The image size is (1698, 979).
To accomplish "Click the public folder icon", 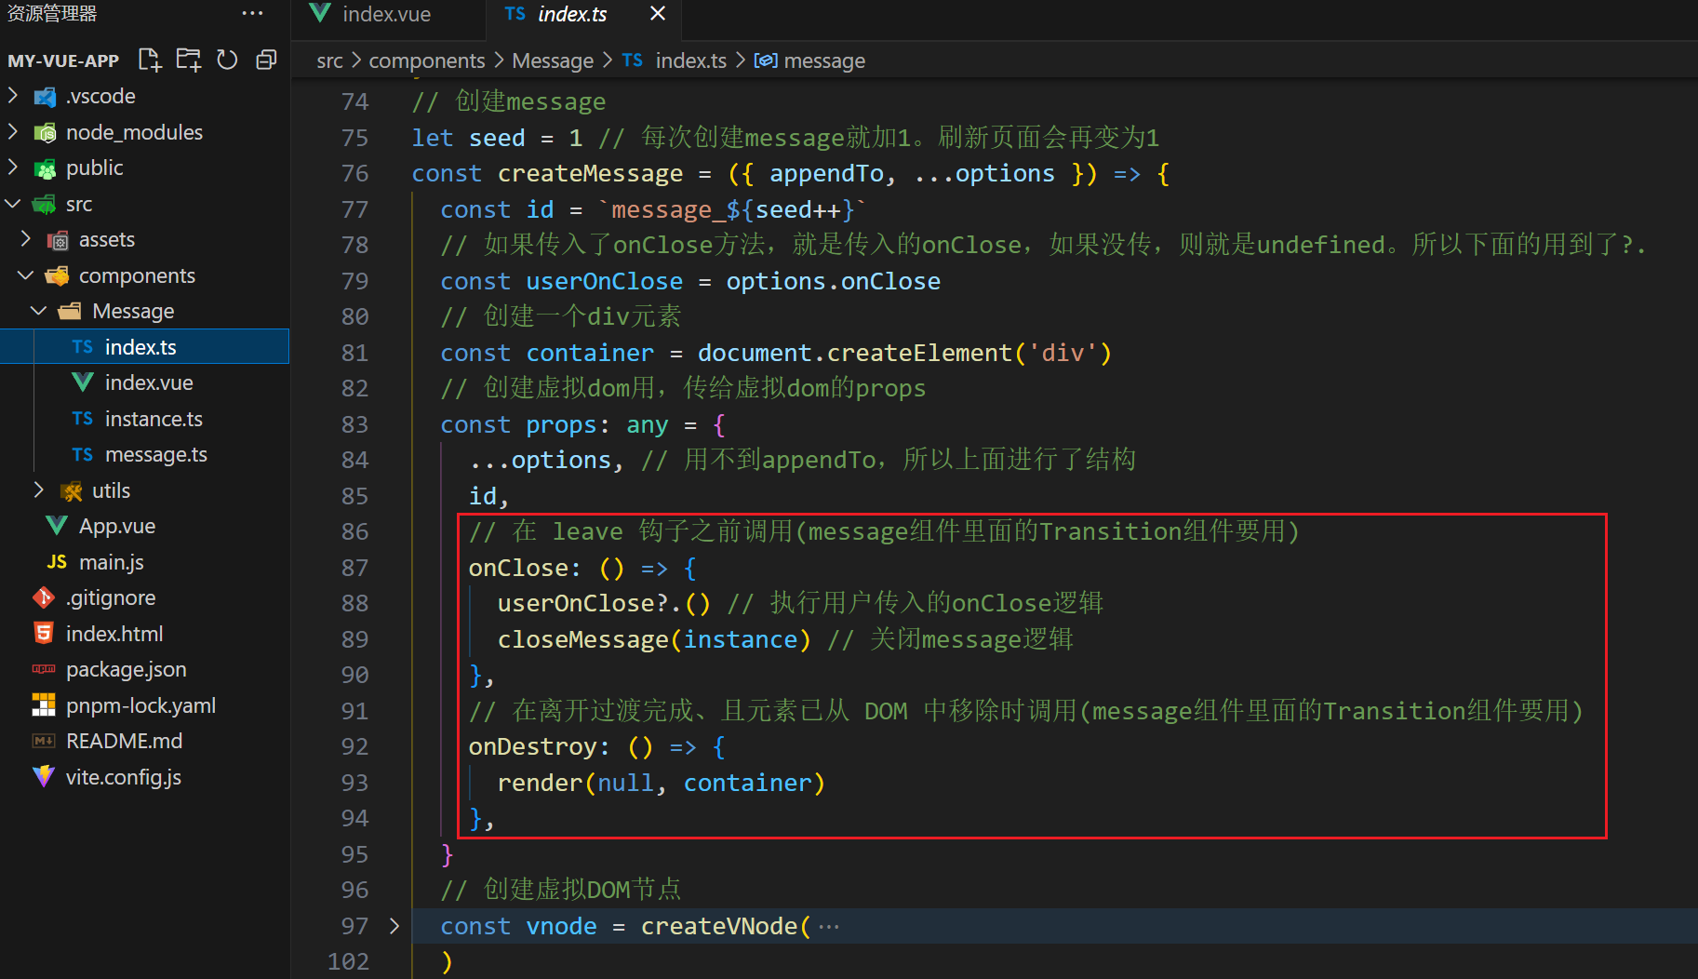I will pos(45,168).
